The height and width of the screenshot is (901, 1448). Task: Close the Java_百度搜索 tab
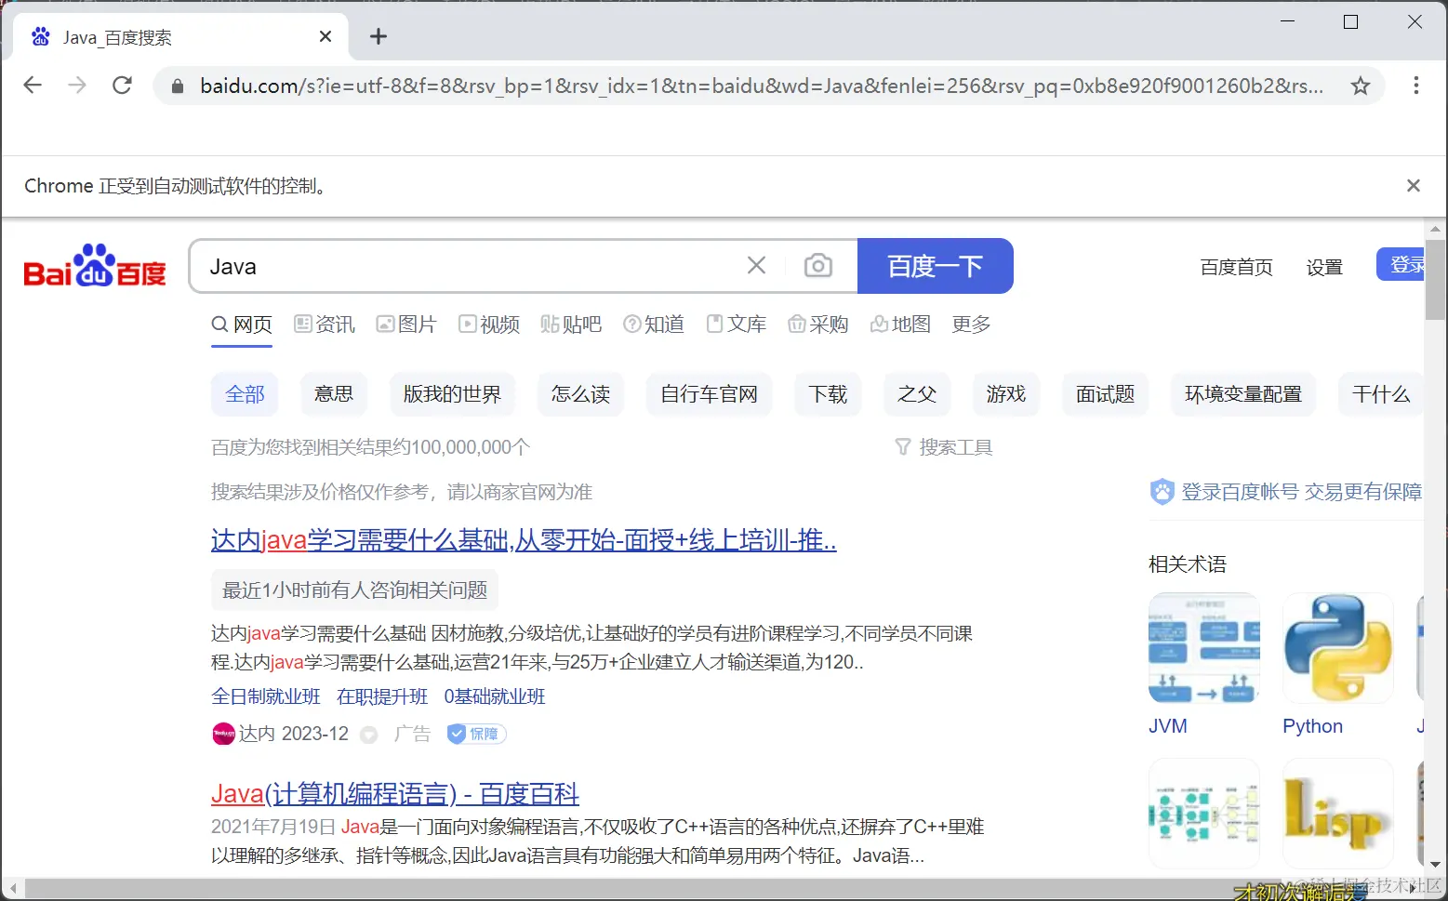pos(325,36)
